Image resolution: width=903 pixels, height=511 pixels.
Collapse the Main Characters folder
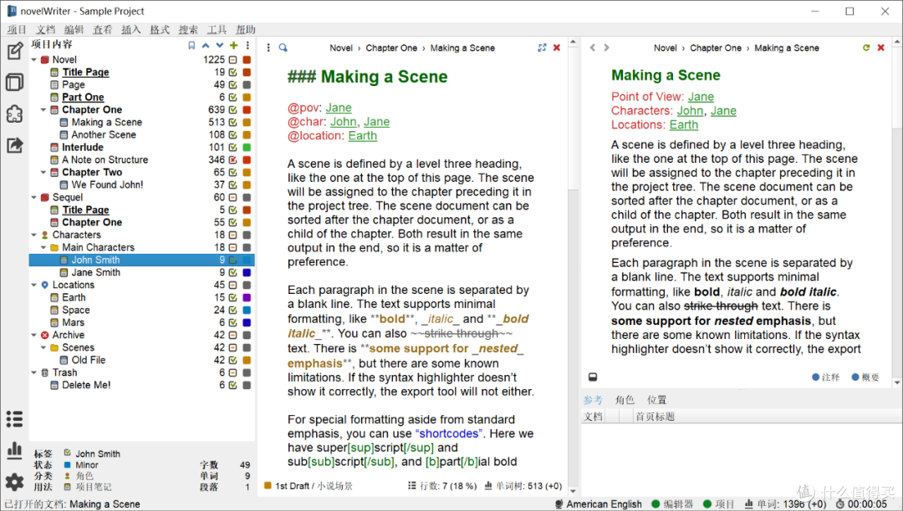click(x=43, y=247)
